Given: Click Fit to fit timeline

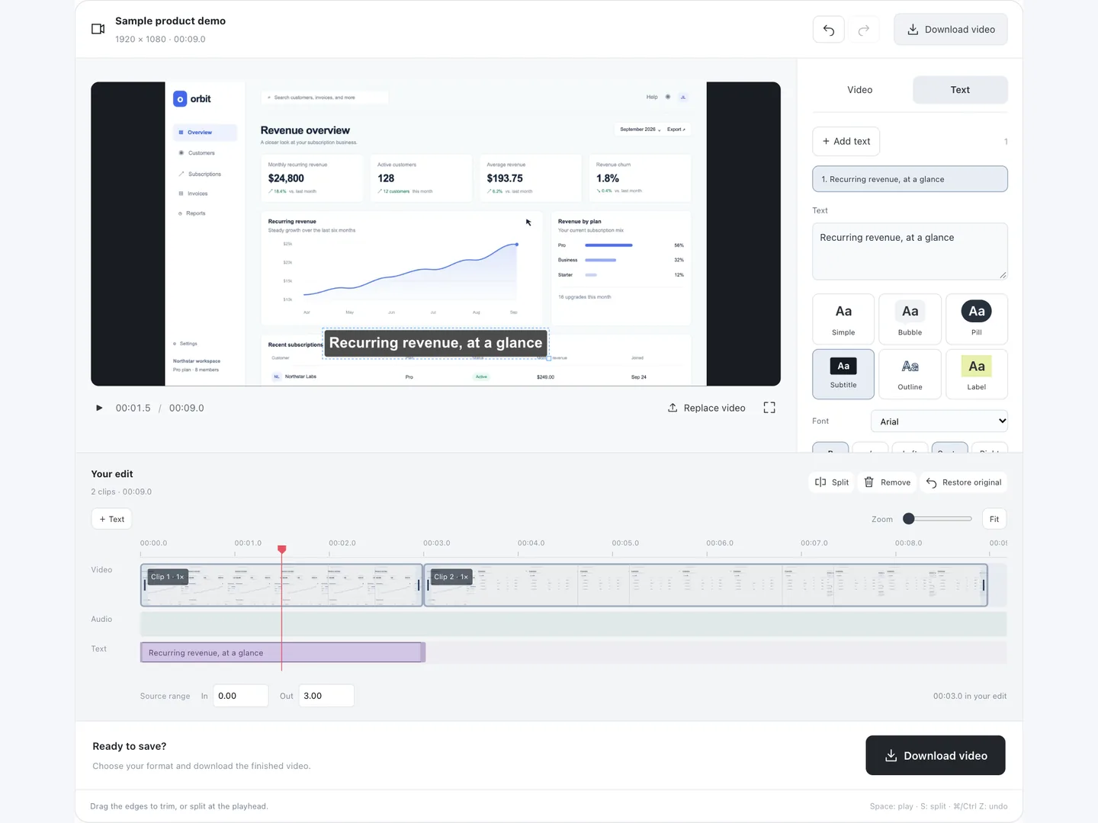Looking at the screenshot, I should pos(994,519).
